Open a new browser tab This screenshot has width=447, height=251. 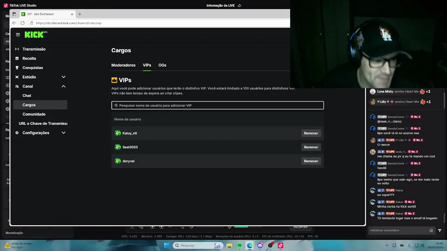click(80, 14)
